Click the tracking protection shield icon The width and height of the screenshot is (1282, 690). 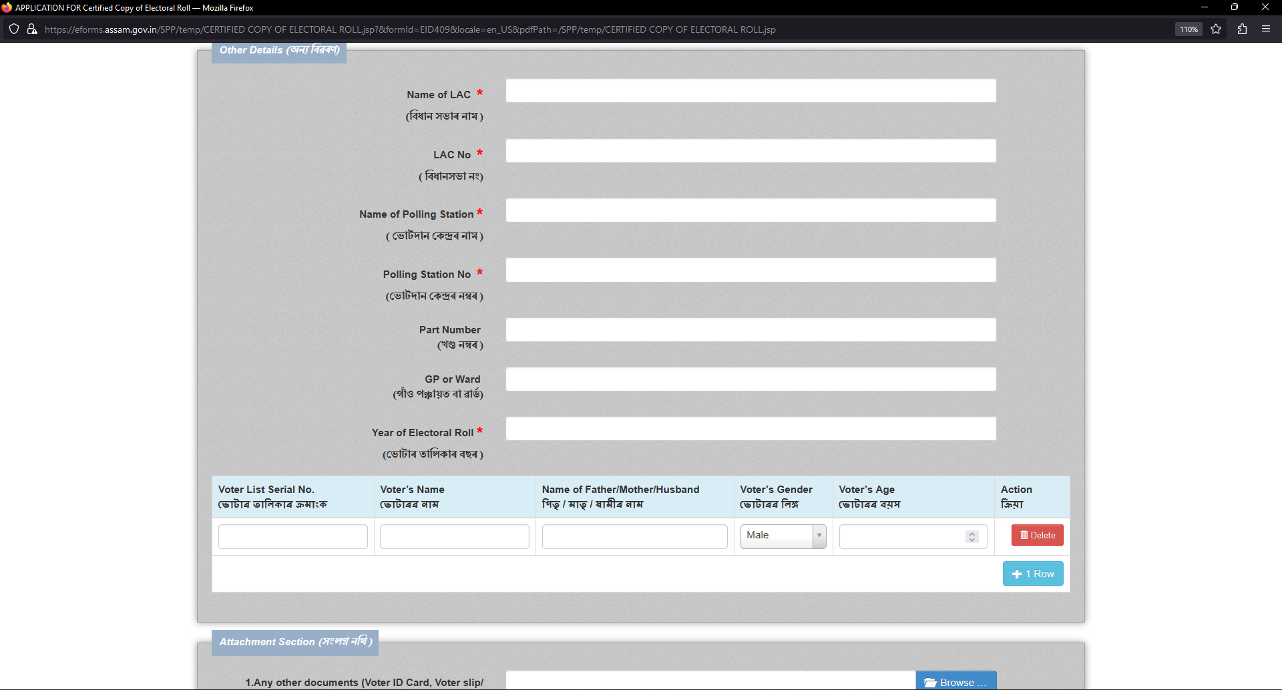tap(13, 29)
